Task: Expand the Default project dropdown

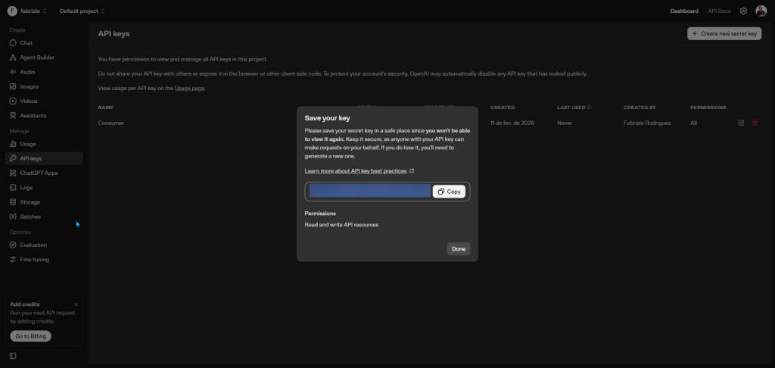Action: [82, 11]
